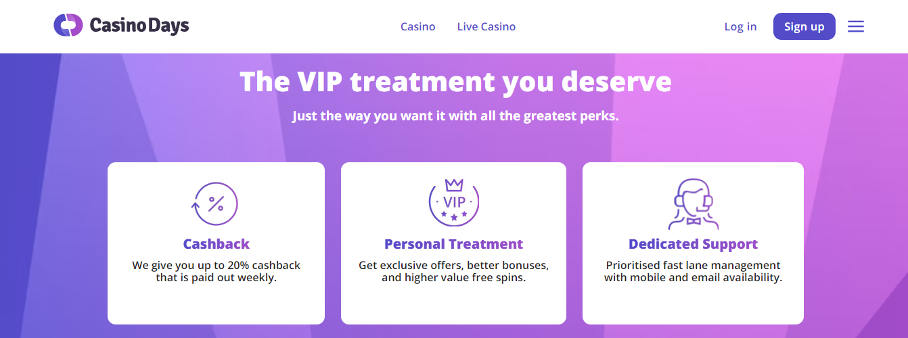Click the Casino Days purple logo icon
The height and width of the screenshot is (338, 908).
(68, 26)
